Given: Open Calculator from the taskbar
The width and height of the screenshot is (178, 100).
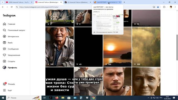Looking at the screenshot, I should (x=81, y=98).
